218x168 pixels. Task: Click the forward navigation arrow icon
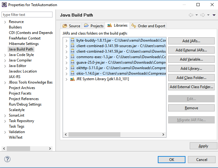tap(203, 15)
